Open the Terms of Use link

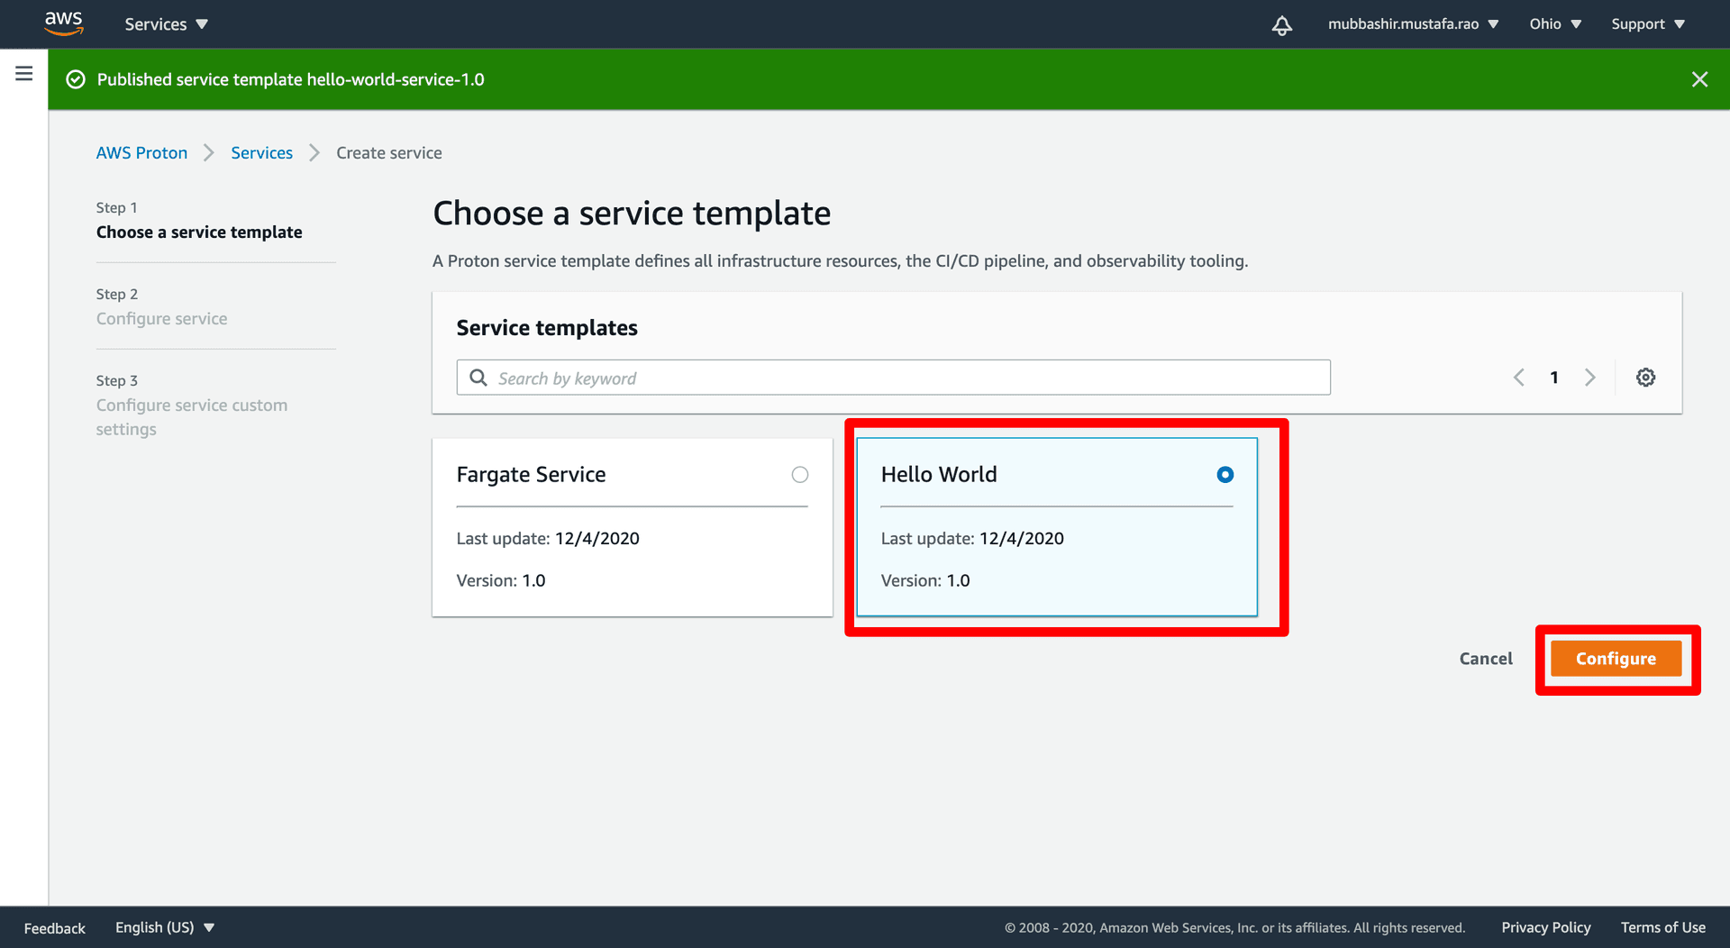click(x=1662, y=927)
